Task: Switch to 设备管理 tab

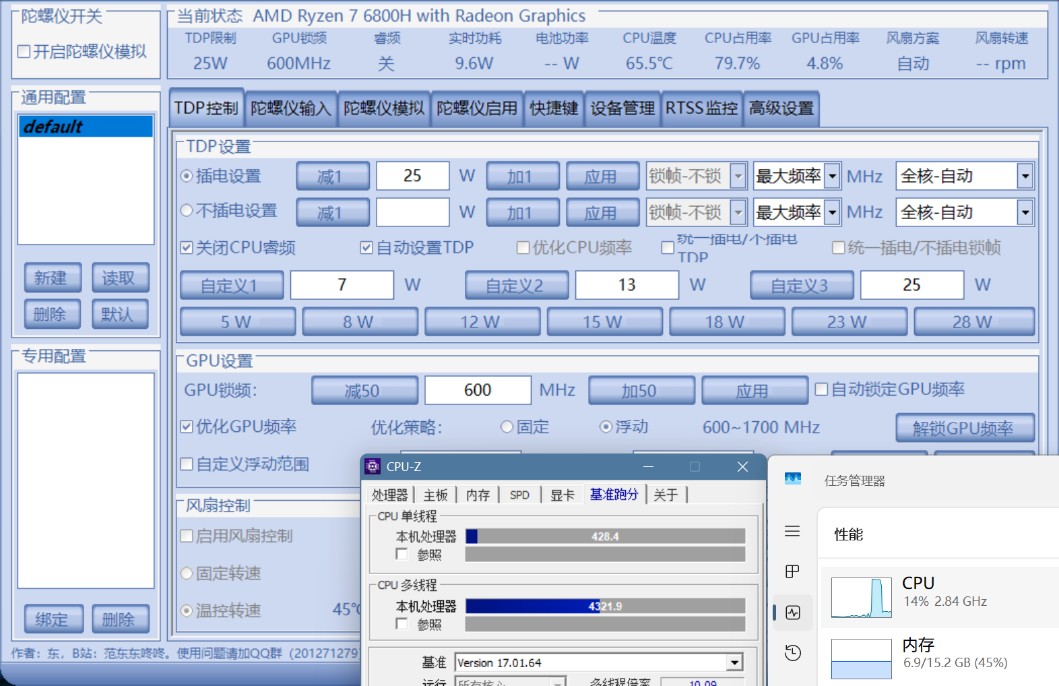Action: [622, 108]
